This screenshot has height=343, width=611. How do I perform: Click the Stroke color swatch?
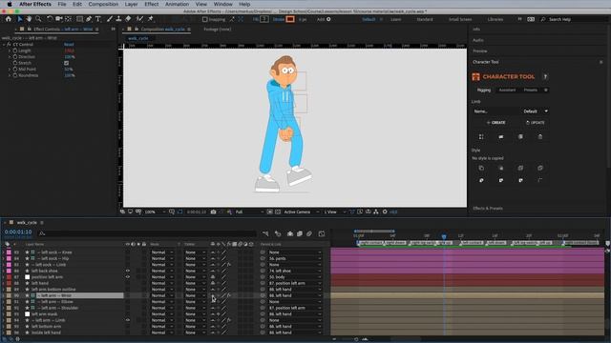click(x=290, y=19)
